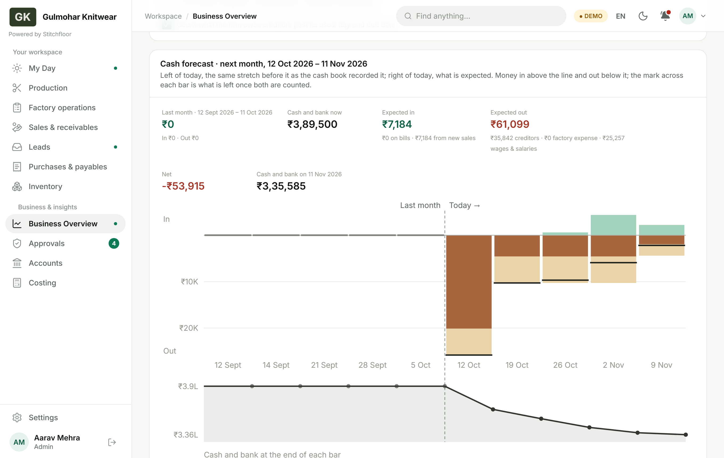Click Expected out value ₹61,099
724x458 pixels.
tap(510, 124)
